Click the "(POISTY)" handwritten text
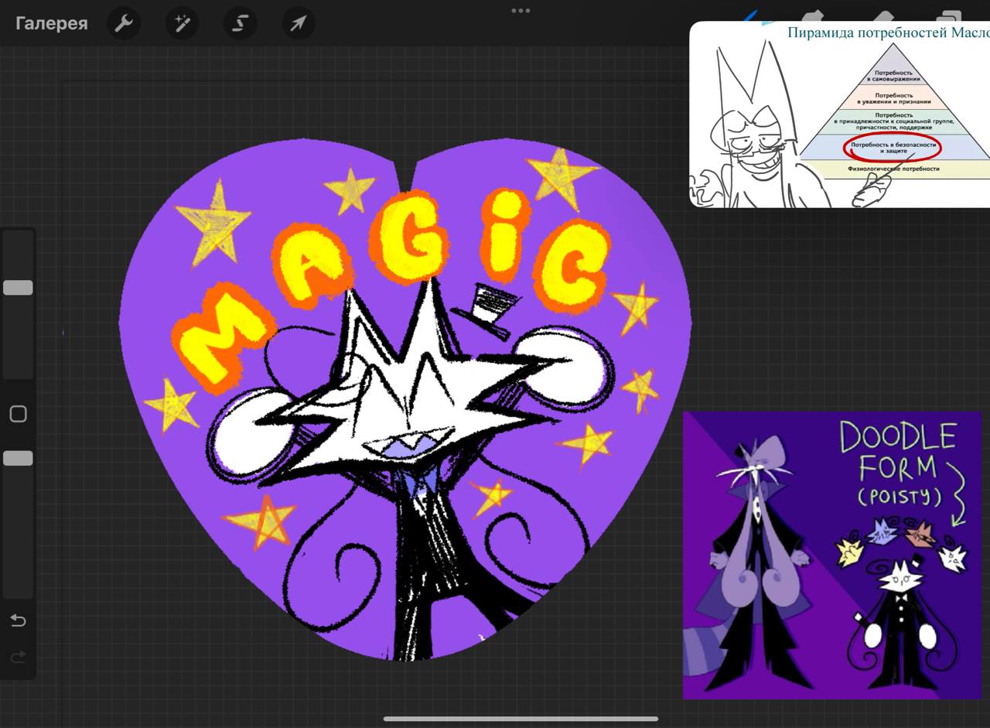Screen dimensions: 990x728 pyautogui.click(x=900, y=496)
